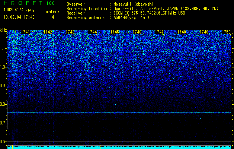Click the yellow meteor marker between 1744 and 1745
Image resolution: width=234 pixels, height=149 pixels.
100,147
